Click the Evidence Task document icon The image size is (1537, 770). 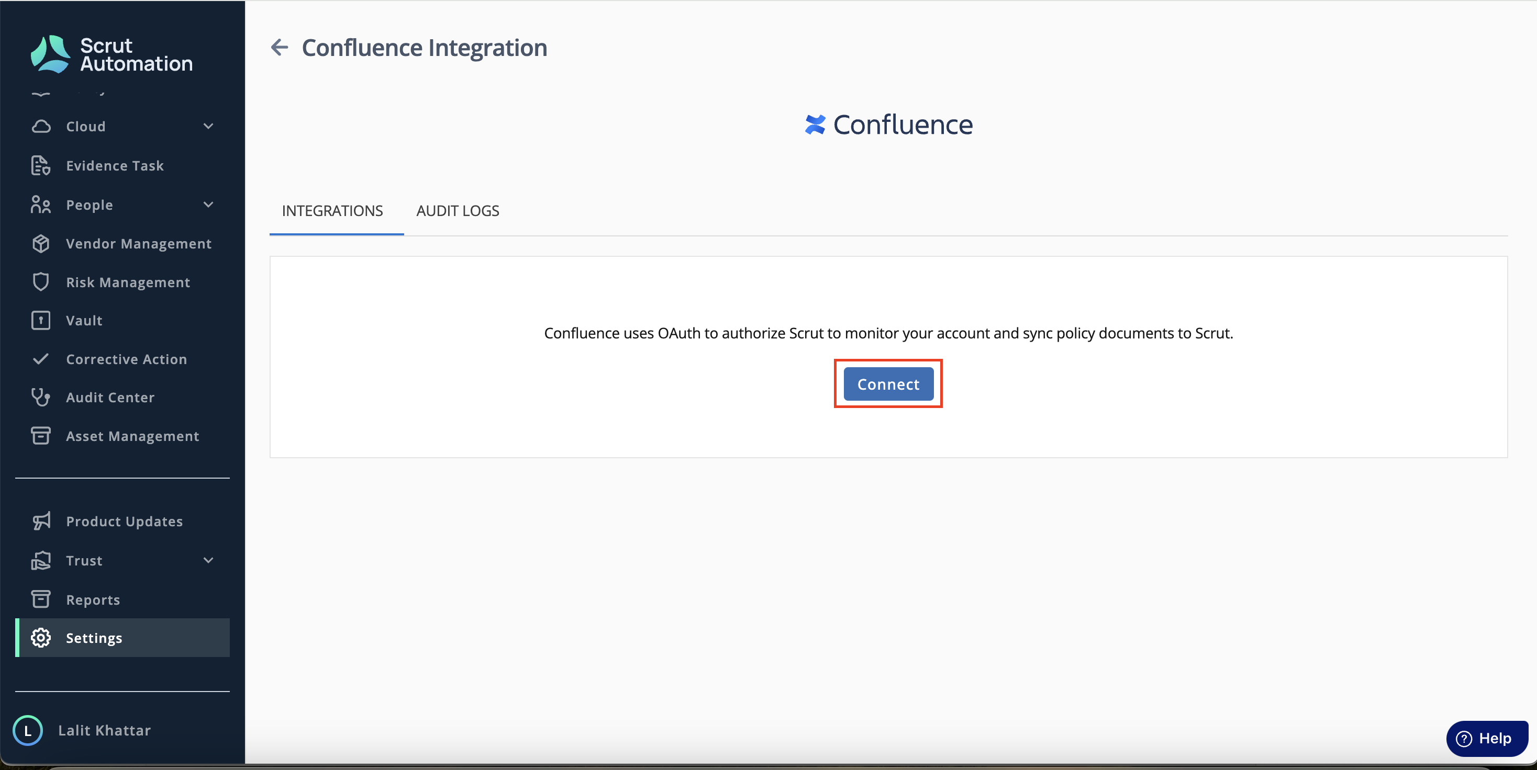point(41,166)
